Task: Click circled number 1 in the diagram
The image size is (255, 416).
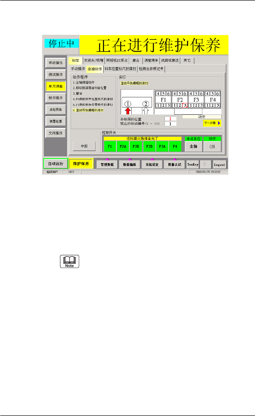Action: 128,104
